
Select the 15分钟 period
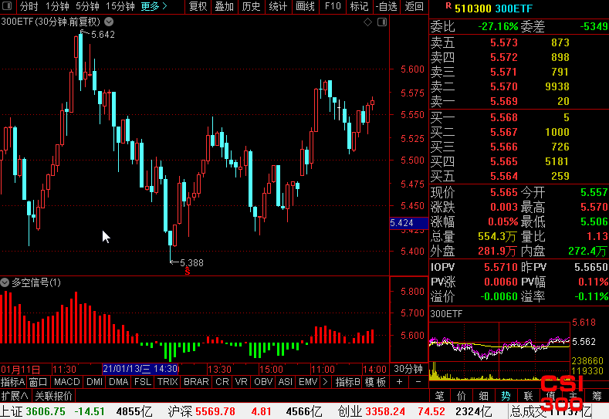coord(120,6)
